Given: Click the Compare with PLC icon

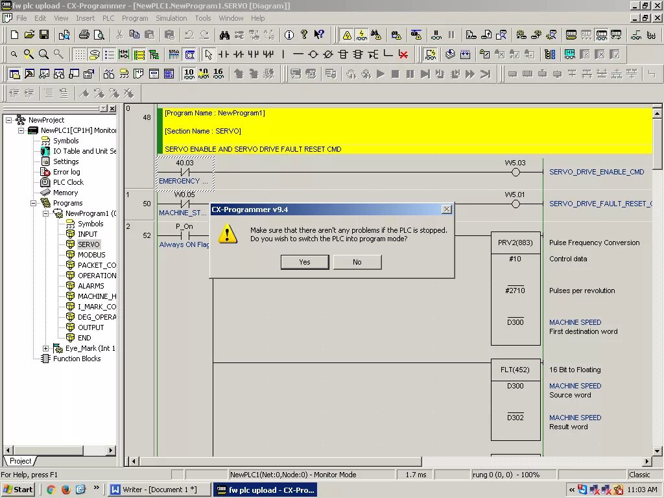Looking at the screenshot, I should (501, 35).
